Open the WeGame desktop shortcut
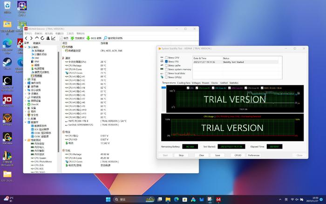Screen dimensions: 326x204 (x=7, y=138)
